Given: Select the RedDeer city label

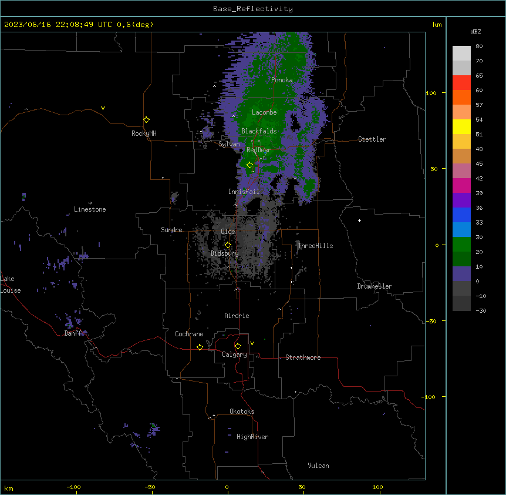Looking at the screenshot, I should pos(259,150).
